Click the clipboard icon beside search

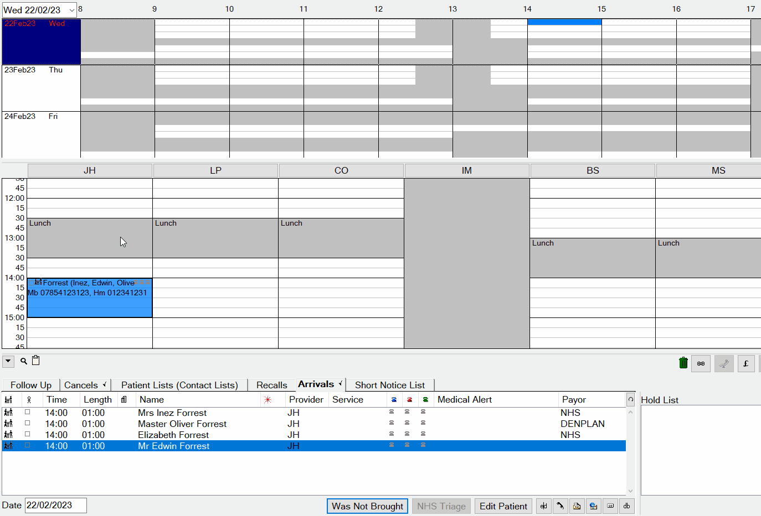(x=36, y=361)
